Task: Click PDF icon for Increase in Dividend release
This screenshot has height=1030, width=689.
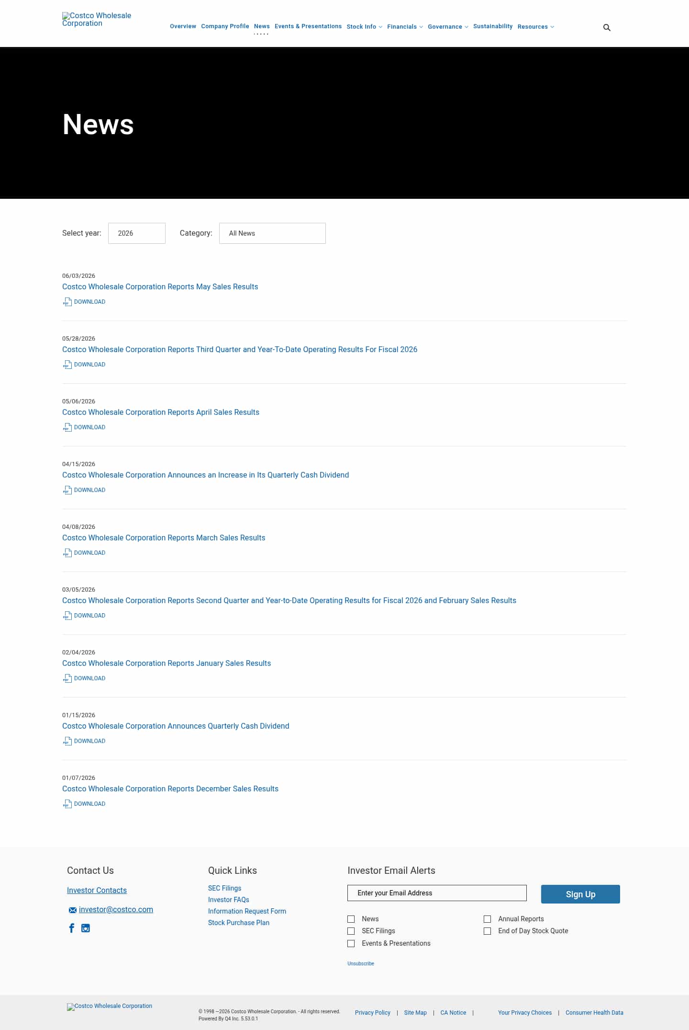Action: [67, 490]
